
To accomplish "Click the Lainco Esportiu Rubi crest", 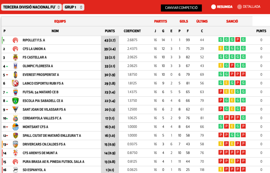I will tap(15, 83).
